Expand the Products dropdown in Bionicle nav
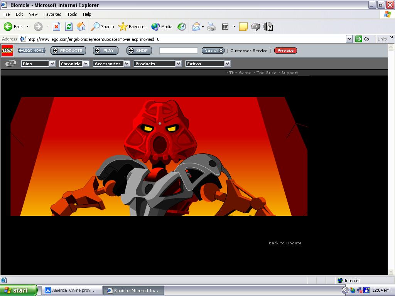 coord(178,64)
